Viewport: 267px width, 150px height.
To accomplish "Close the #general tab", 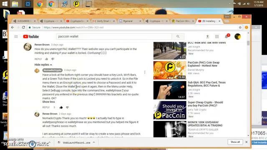I will coord(140,21).
